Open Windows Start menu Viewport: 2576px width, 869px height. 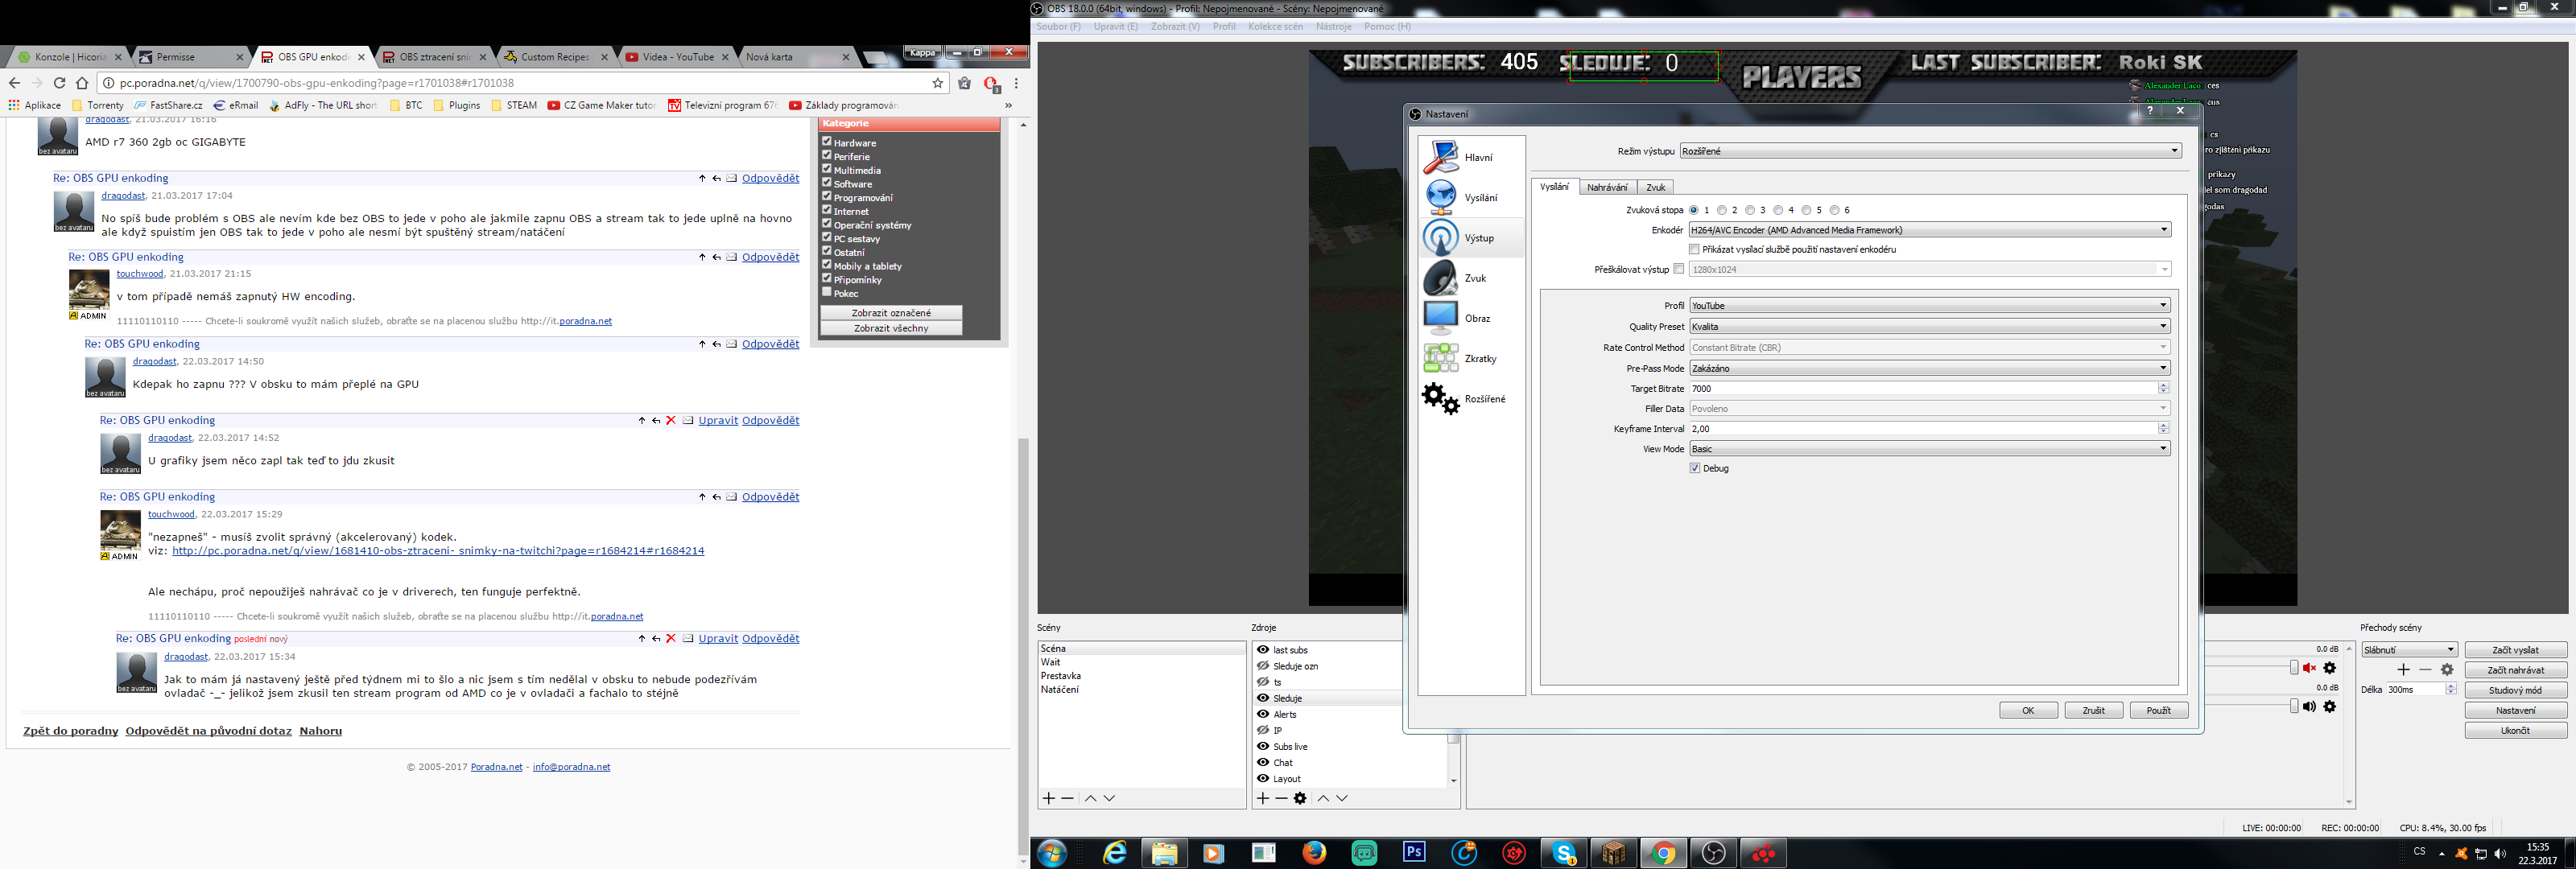pos(1052,853)
